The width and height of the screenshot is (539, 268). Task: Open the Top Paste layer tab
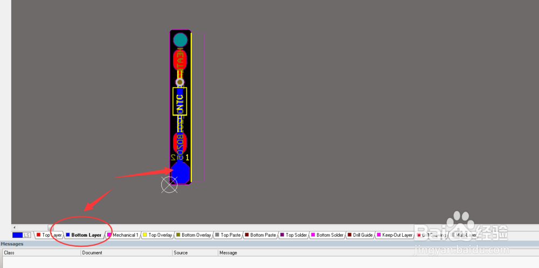(227, 235)
